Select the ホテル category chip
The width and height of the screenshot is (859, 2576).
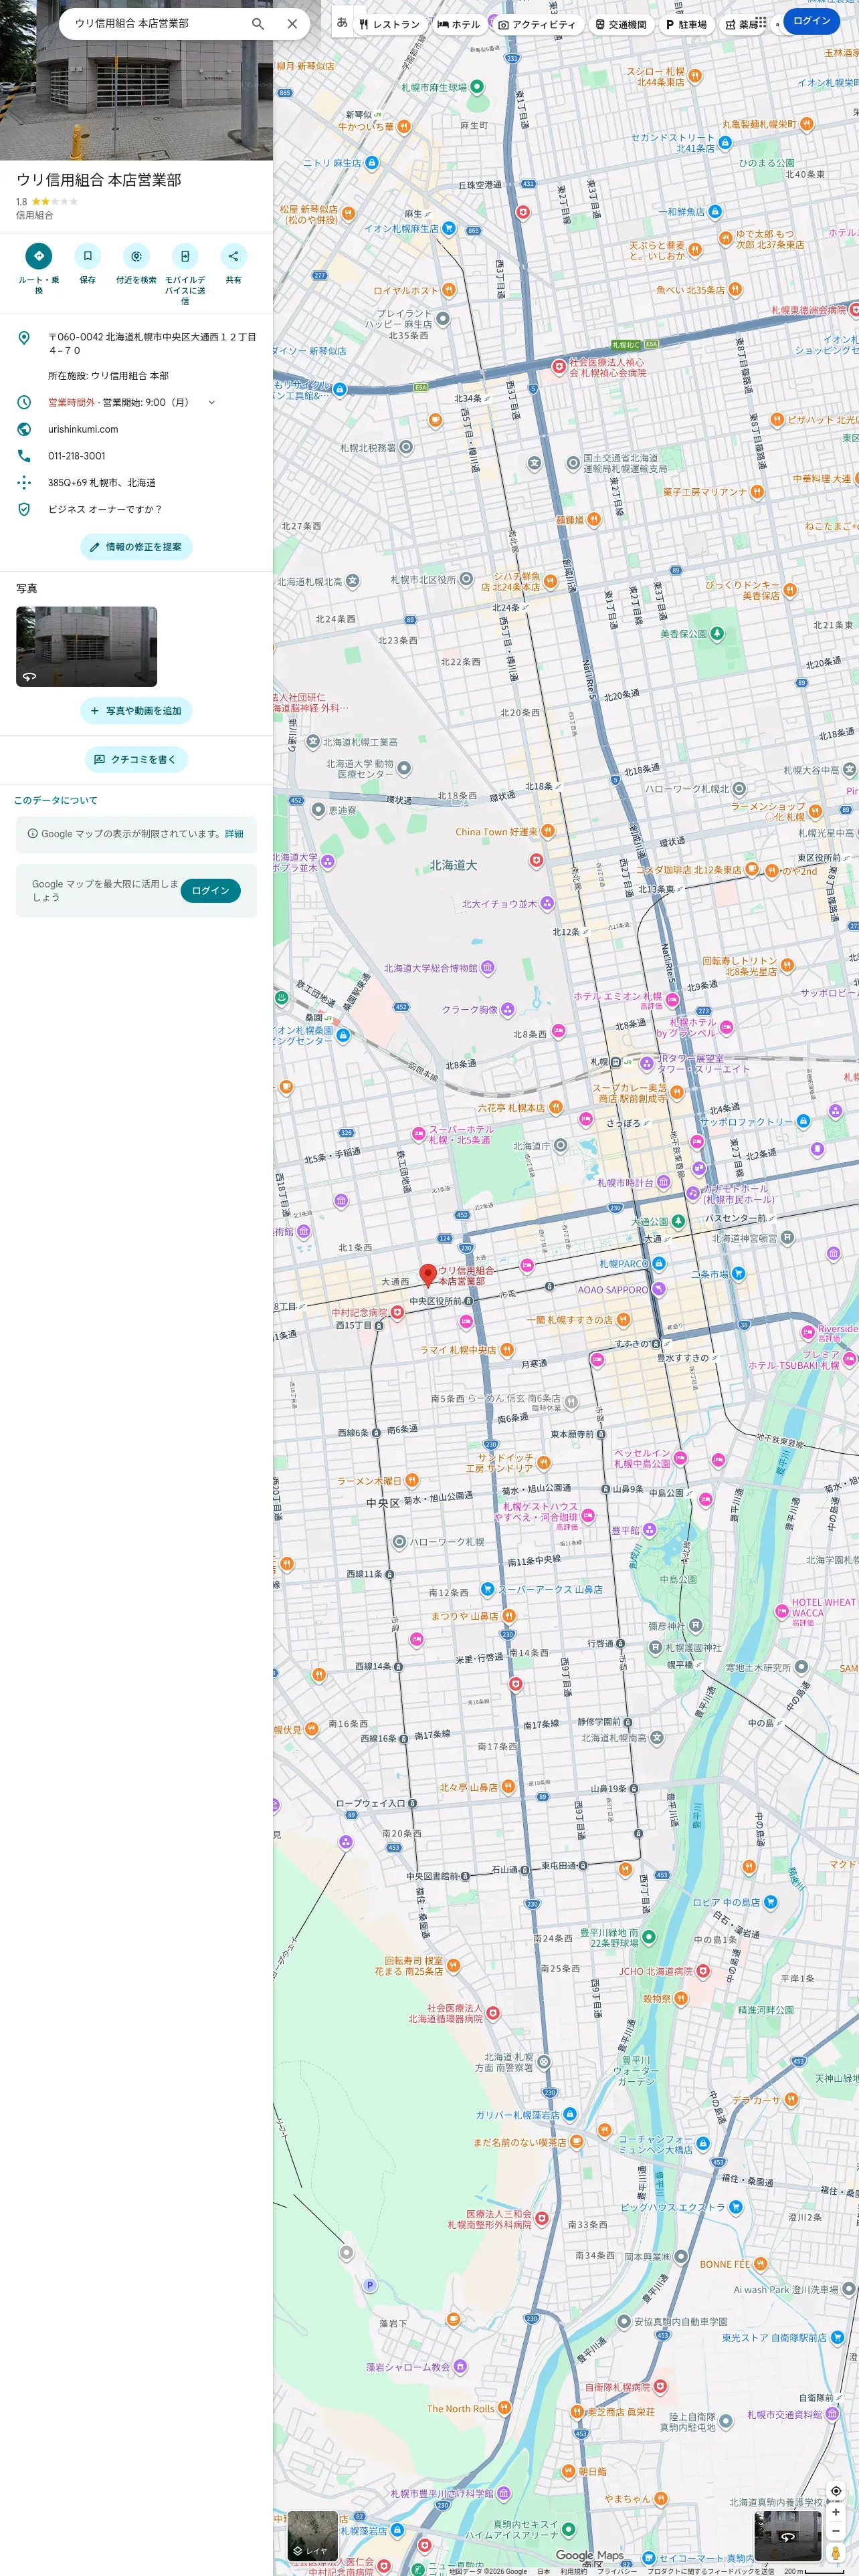[459, 24]
